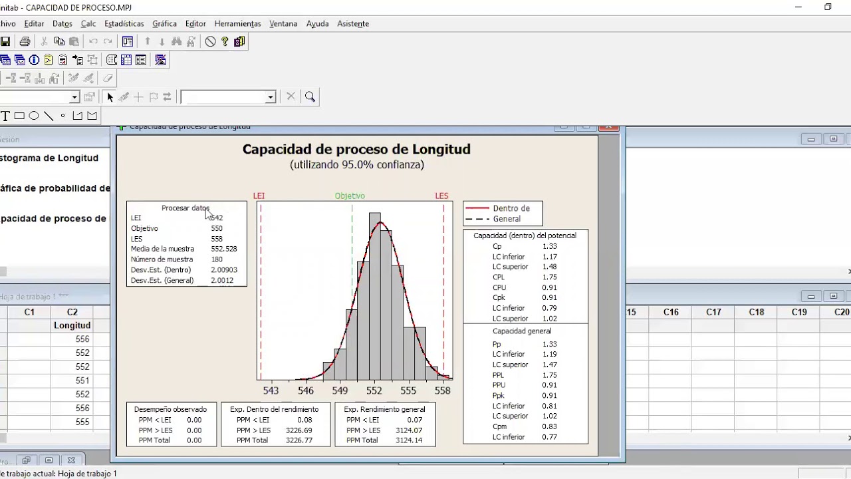Viewport: 851px width, 479px height.
Task: Click the LES upper limit label above histogram
Action: 441,196
